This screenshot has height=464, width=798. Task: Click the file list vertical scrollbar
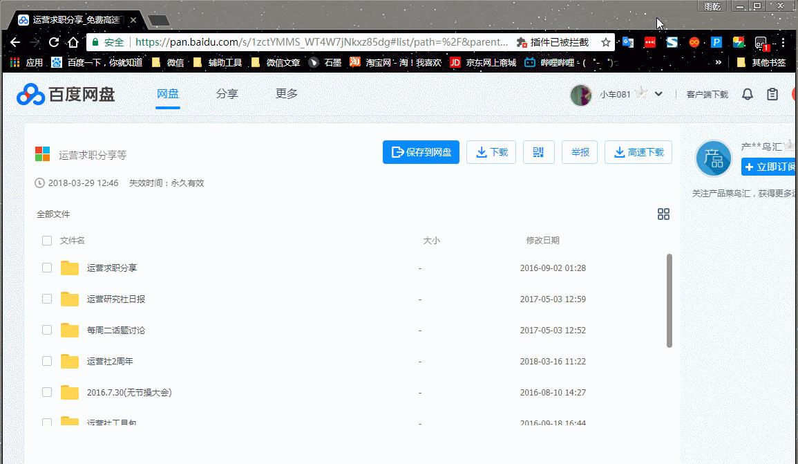[x=669, y=301]
